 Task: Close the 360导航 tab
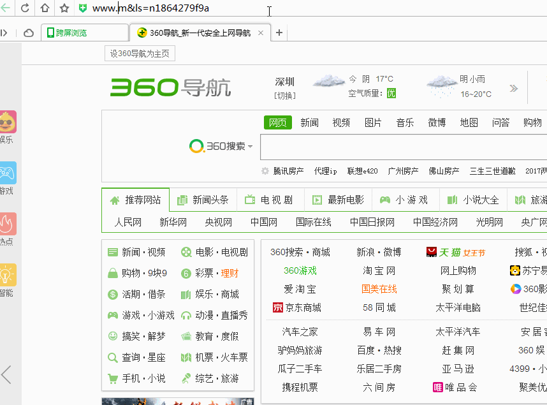tap(261, 33)
